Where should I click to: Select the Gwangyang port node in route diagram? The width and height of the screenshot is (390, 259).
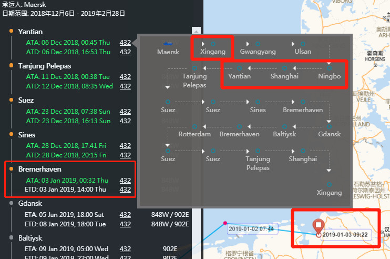pyautogui.click(x=258, y=44)
